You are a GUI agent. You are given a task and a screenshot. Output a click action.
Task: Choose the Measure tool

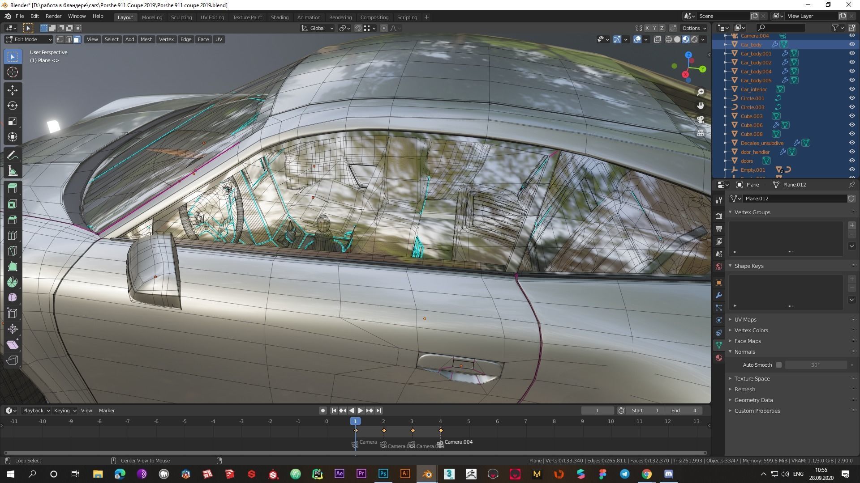pos(13,171)
